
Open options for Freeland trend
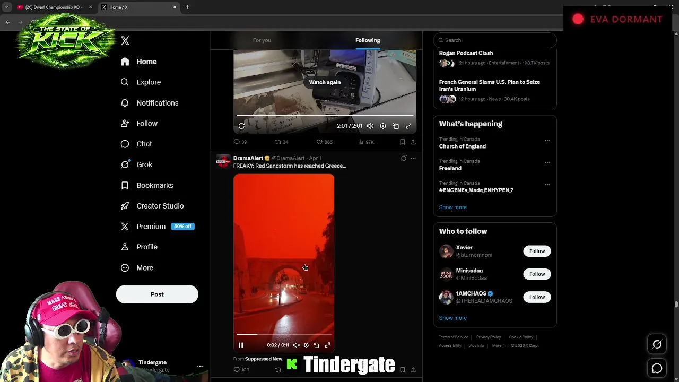(547, 162)
